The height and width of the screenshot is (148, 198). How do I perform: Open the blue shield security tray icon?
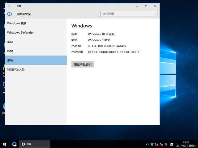coord(152,144)
